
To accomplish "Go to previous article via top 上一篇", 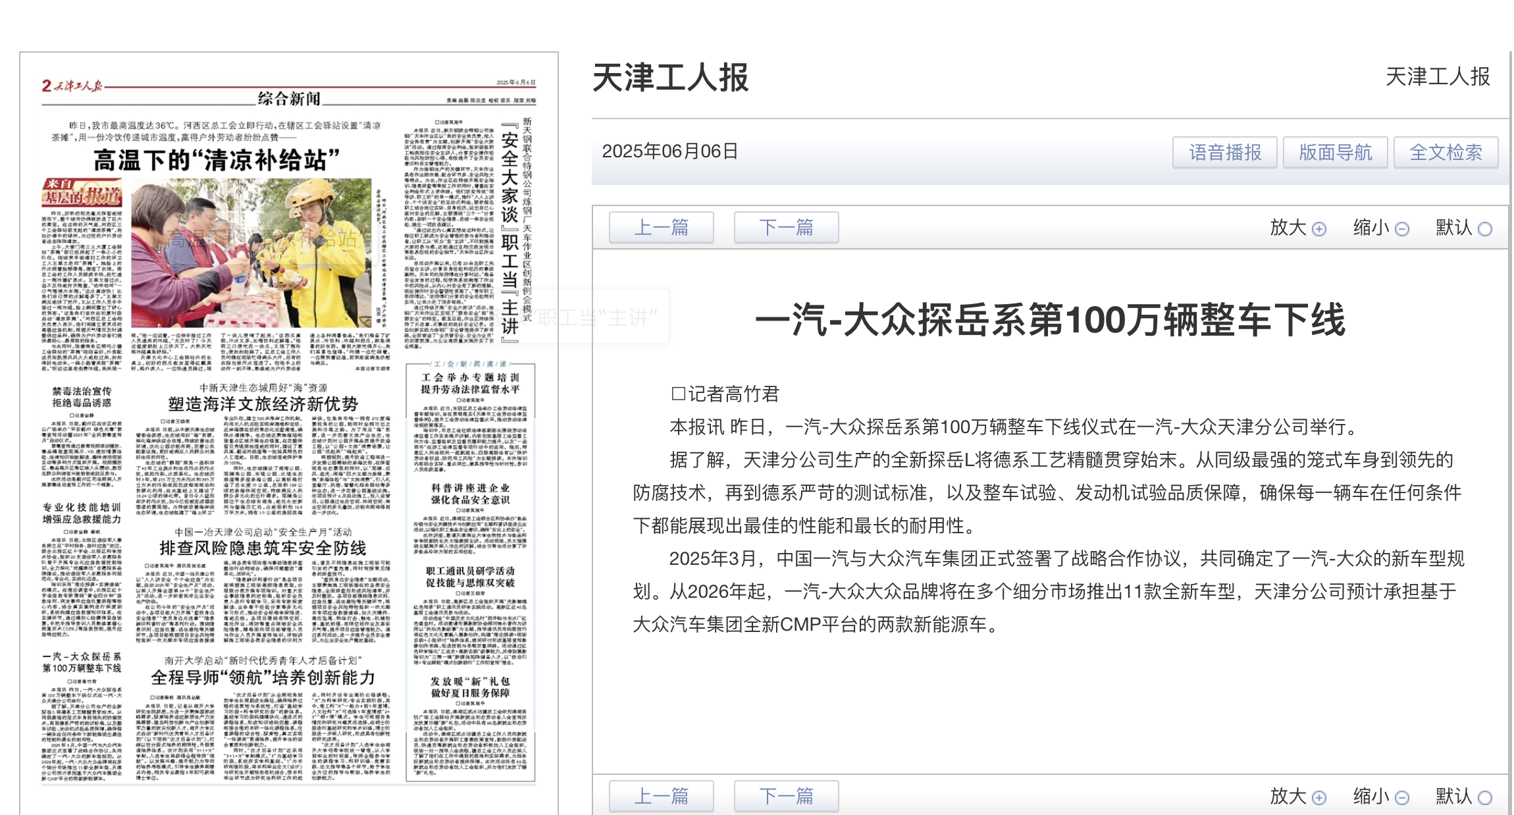I will [x=662, y=228].
